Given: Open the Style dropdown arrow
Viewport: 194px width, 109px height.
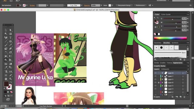Looking at the screenshot, I should pyautogui.click(x=112, y=5).
